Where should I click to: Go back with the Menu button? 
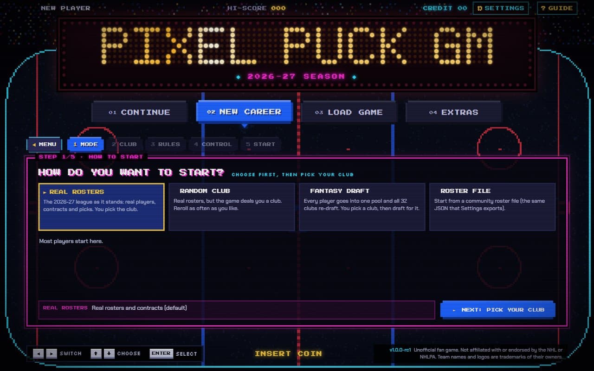(44, 144)
